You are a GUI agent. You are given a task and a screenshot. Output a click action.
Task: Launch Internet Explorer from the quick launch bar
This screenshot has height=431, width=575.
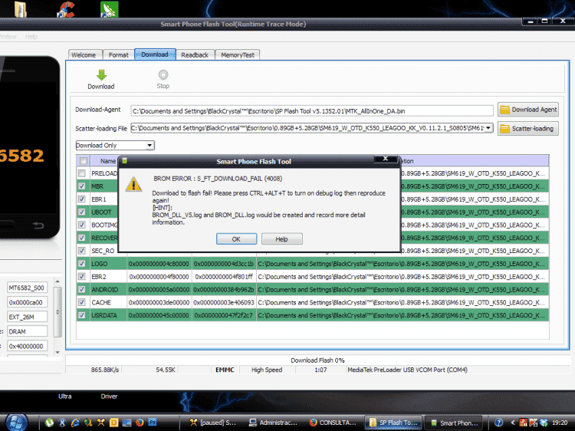coord(75,423)
